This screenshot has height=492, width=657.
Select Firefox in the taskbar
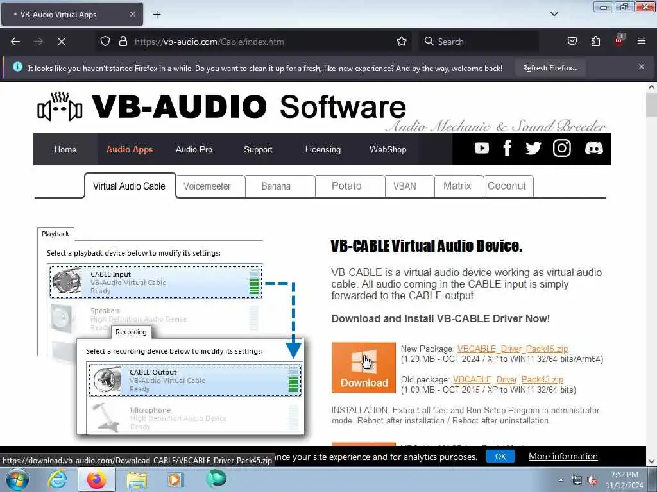pos(96,479)
